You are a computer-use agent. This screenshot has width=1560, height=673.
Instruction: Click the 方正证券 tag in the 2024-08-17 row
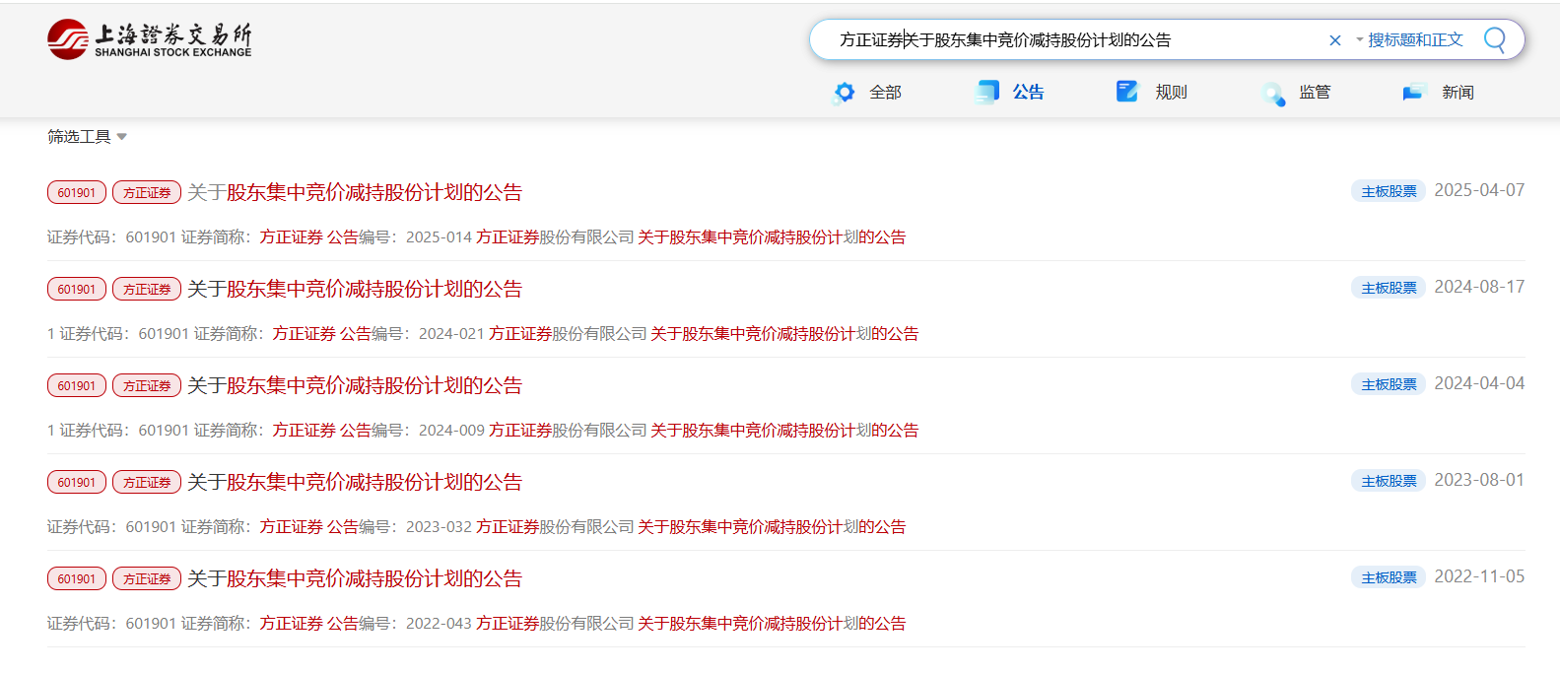point(147,289)
